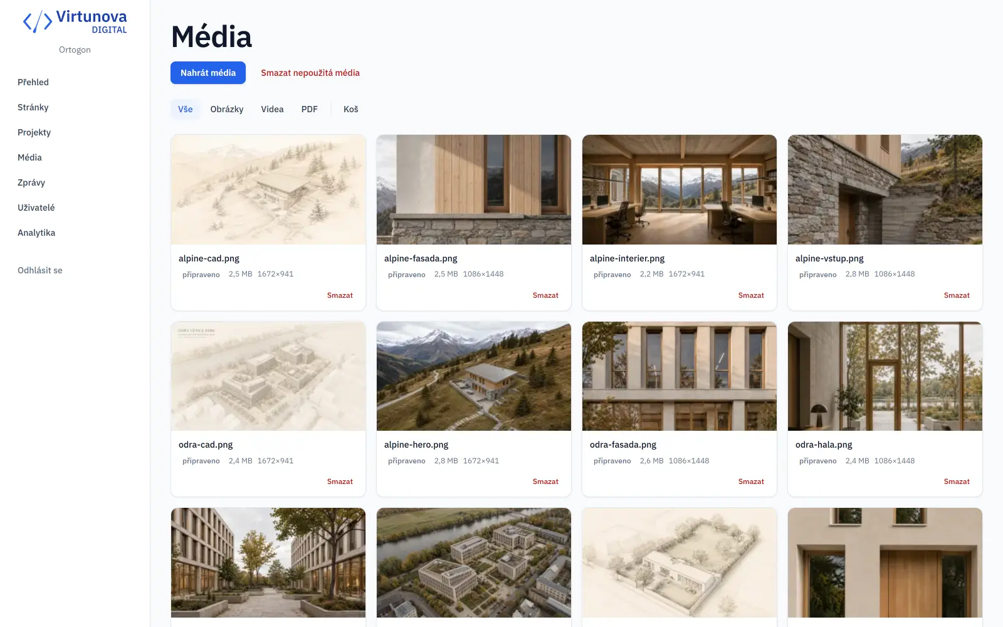Viewport: 1003px width, 627px height.
Task: Delete odra-fasada.png with Smazat
Action: point(751,482)
